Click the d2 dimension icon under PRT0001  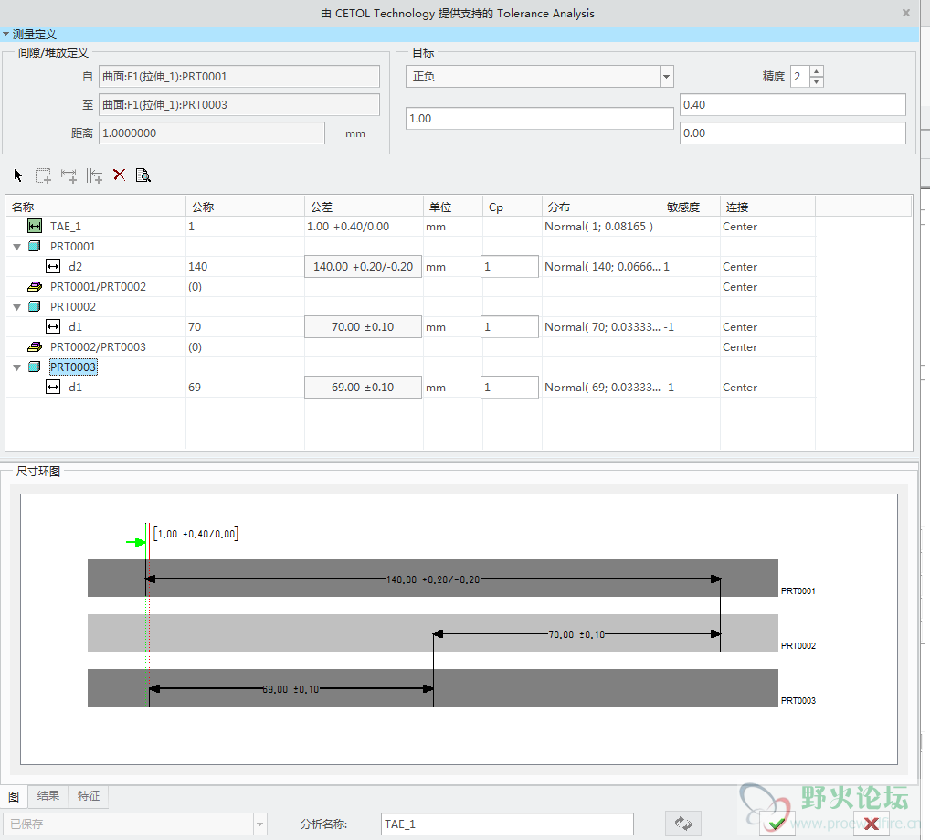tap(53, 266)
